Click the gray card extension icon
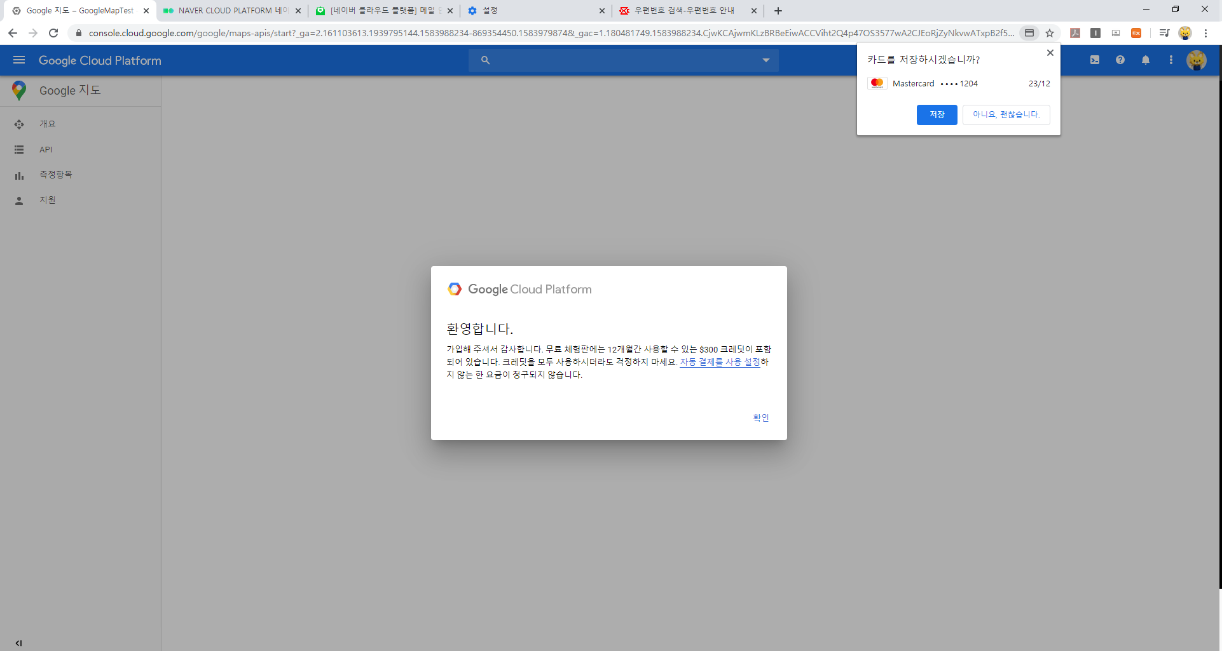The image size is (1222, 651). [1116, 33]
